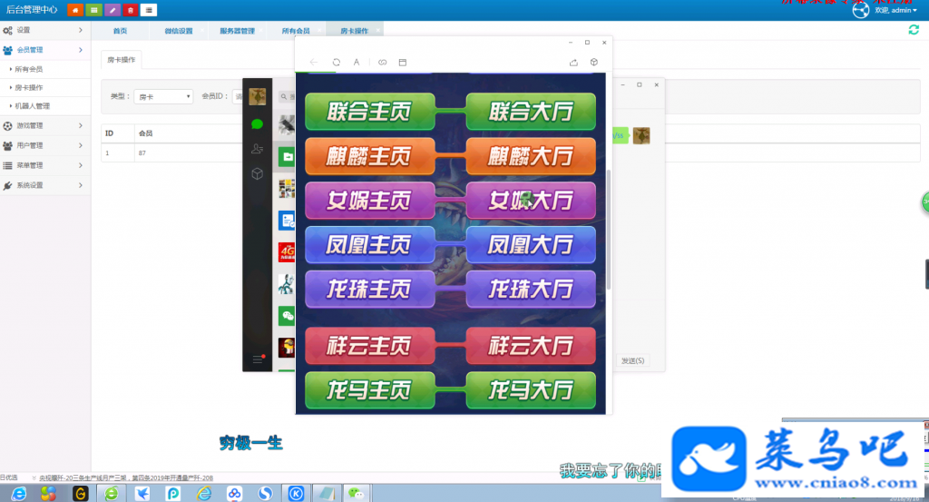The height and width of the screenshot is (502, 929).
Task: Click the 龙马大厅 button
Action: point(531,390)
